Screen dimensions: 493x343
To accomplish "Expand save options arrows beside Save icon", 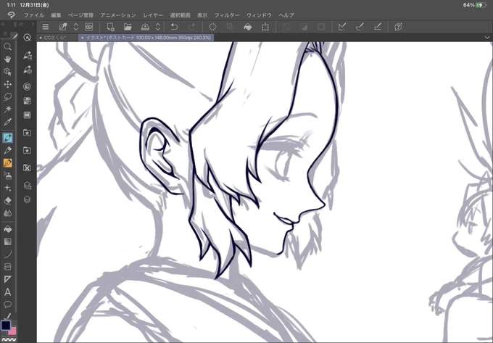I will coord(158,27).
